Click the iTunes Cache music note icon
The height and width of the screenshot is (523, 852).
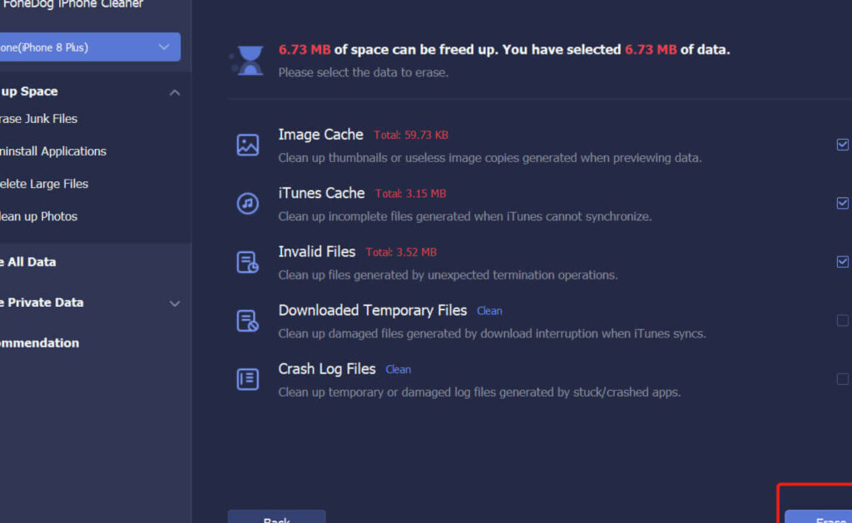(248, 204)
